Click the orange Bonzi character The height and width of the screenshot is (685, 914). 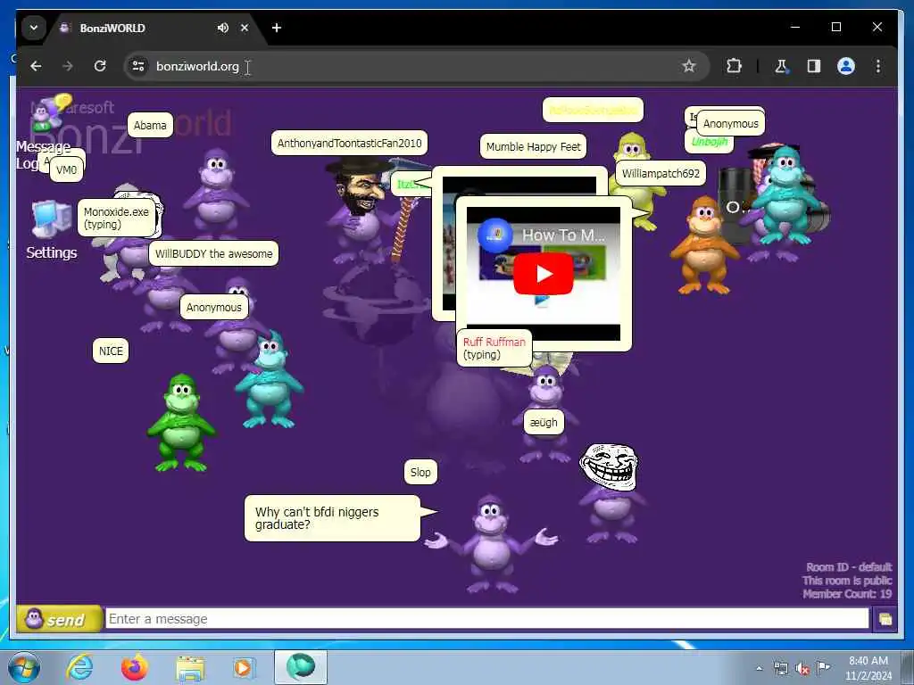point(705,245)
